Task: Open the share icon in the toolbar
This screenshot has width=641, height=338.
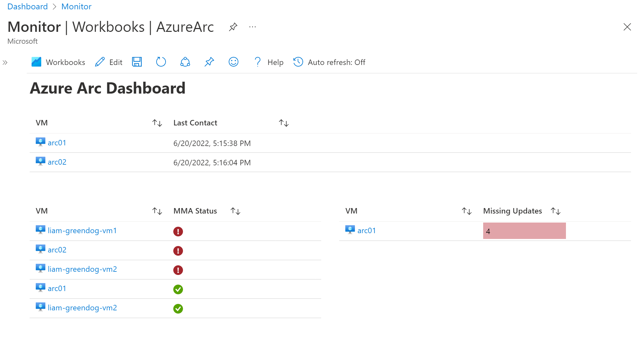Action: [185, 62]
